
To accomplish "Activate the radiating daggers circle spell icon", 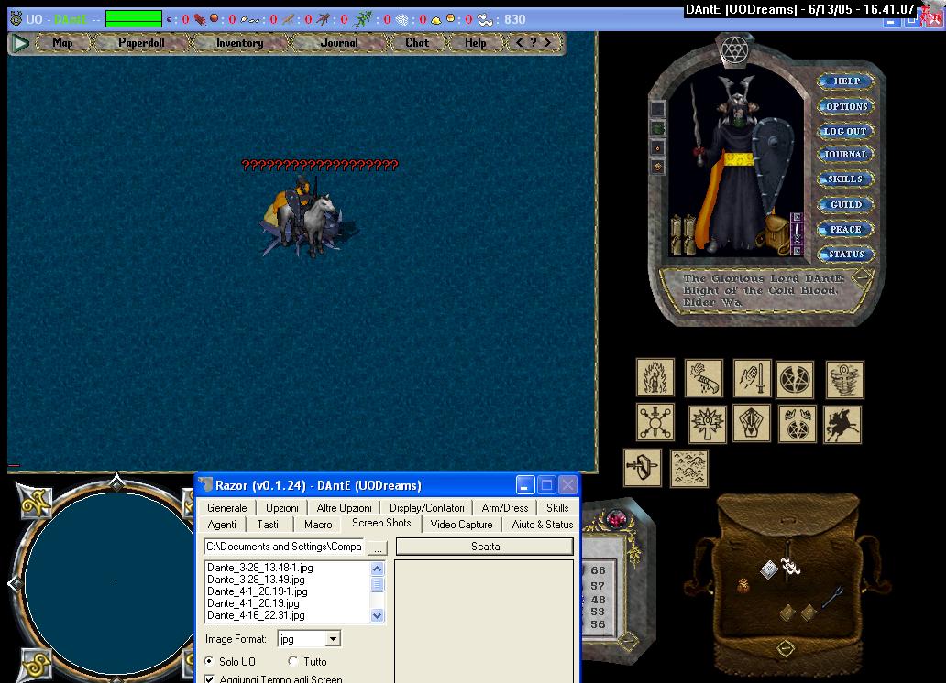I will 655,422.
